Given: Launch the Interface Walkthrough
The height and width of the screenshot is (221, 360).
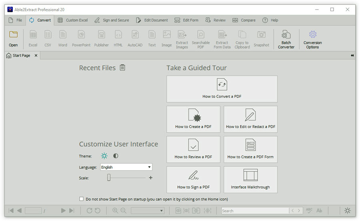Looking at the screenshot, I should click(250, 180).
